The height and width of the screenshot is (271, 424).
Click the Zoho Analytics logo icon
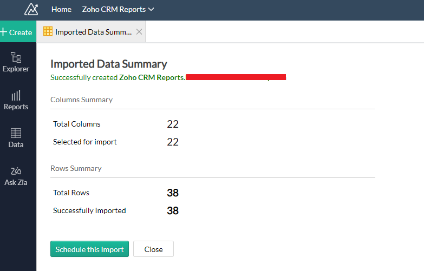click(31, 9)
